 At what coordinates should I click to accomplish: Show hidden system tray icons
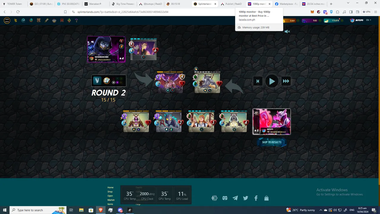[x=321, y=210]
